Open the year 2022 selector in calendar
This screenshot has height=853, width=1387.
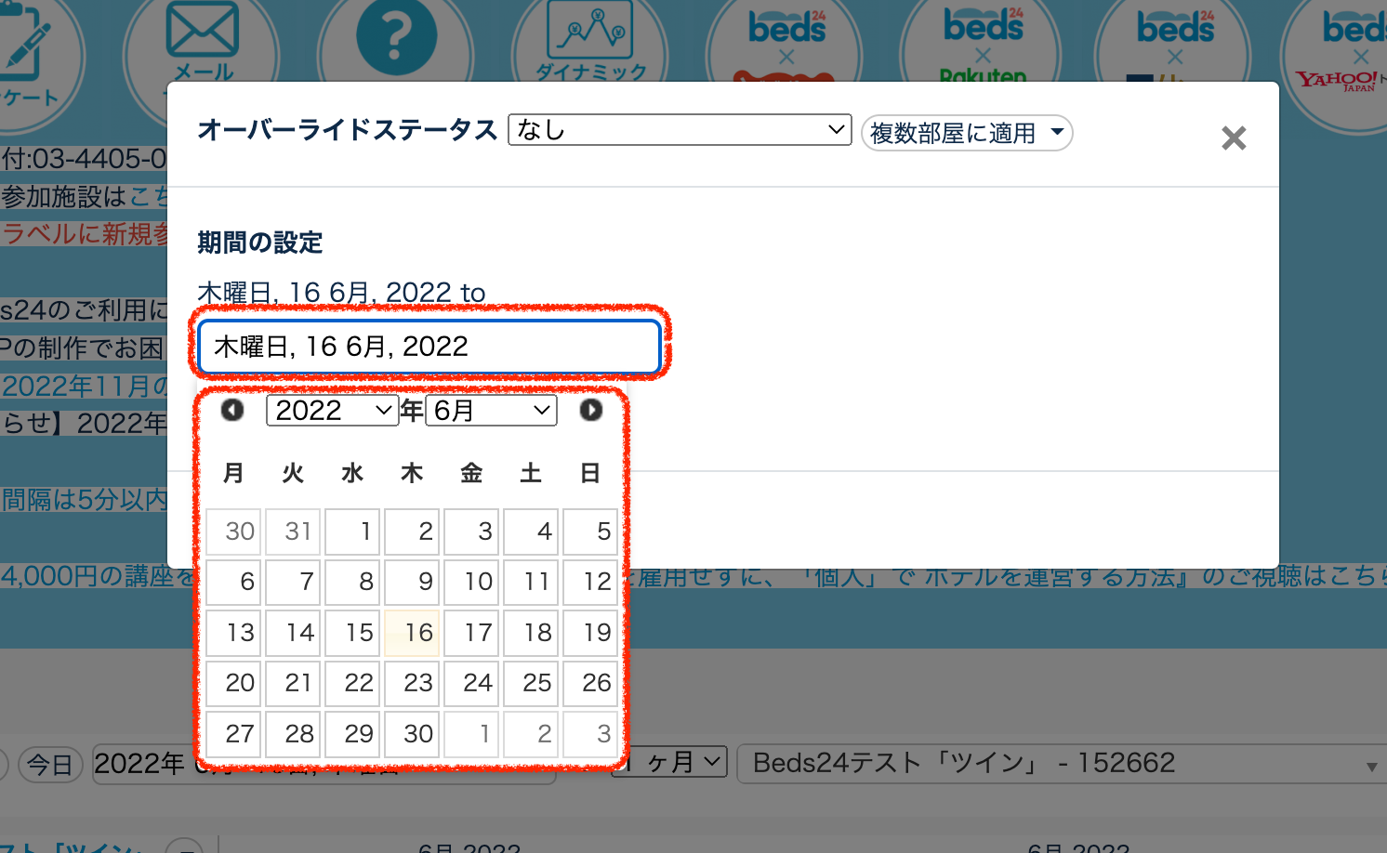[332, 410]
